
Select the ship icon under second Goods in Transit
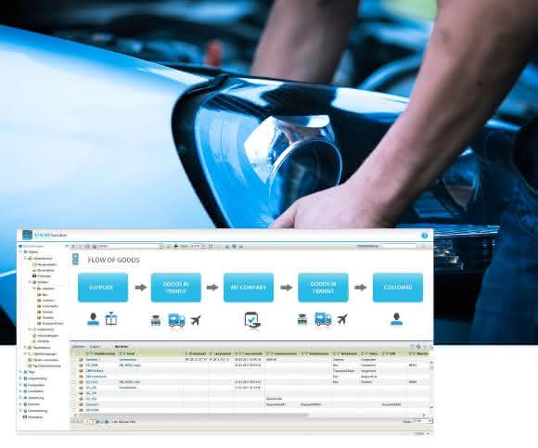click(x=302, y=319)
